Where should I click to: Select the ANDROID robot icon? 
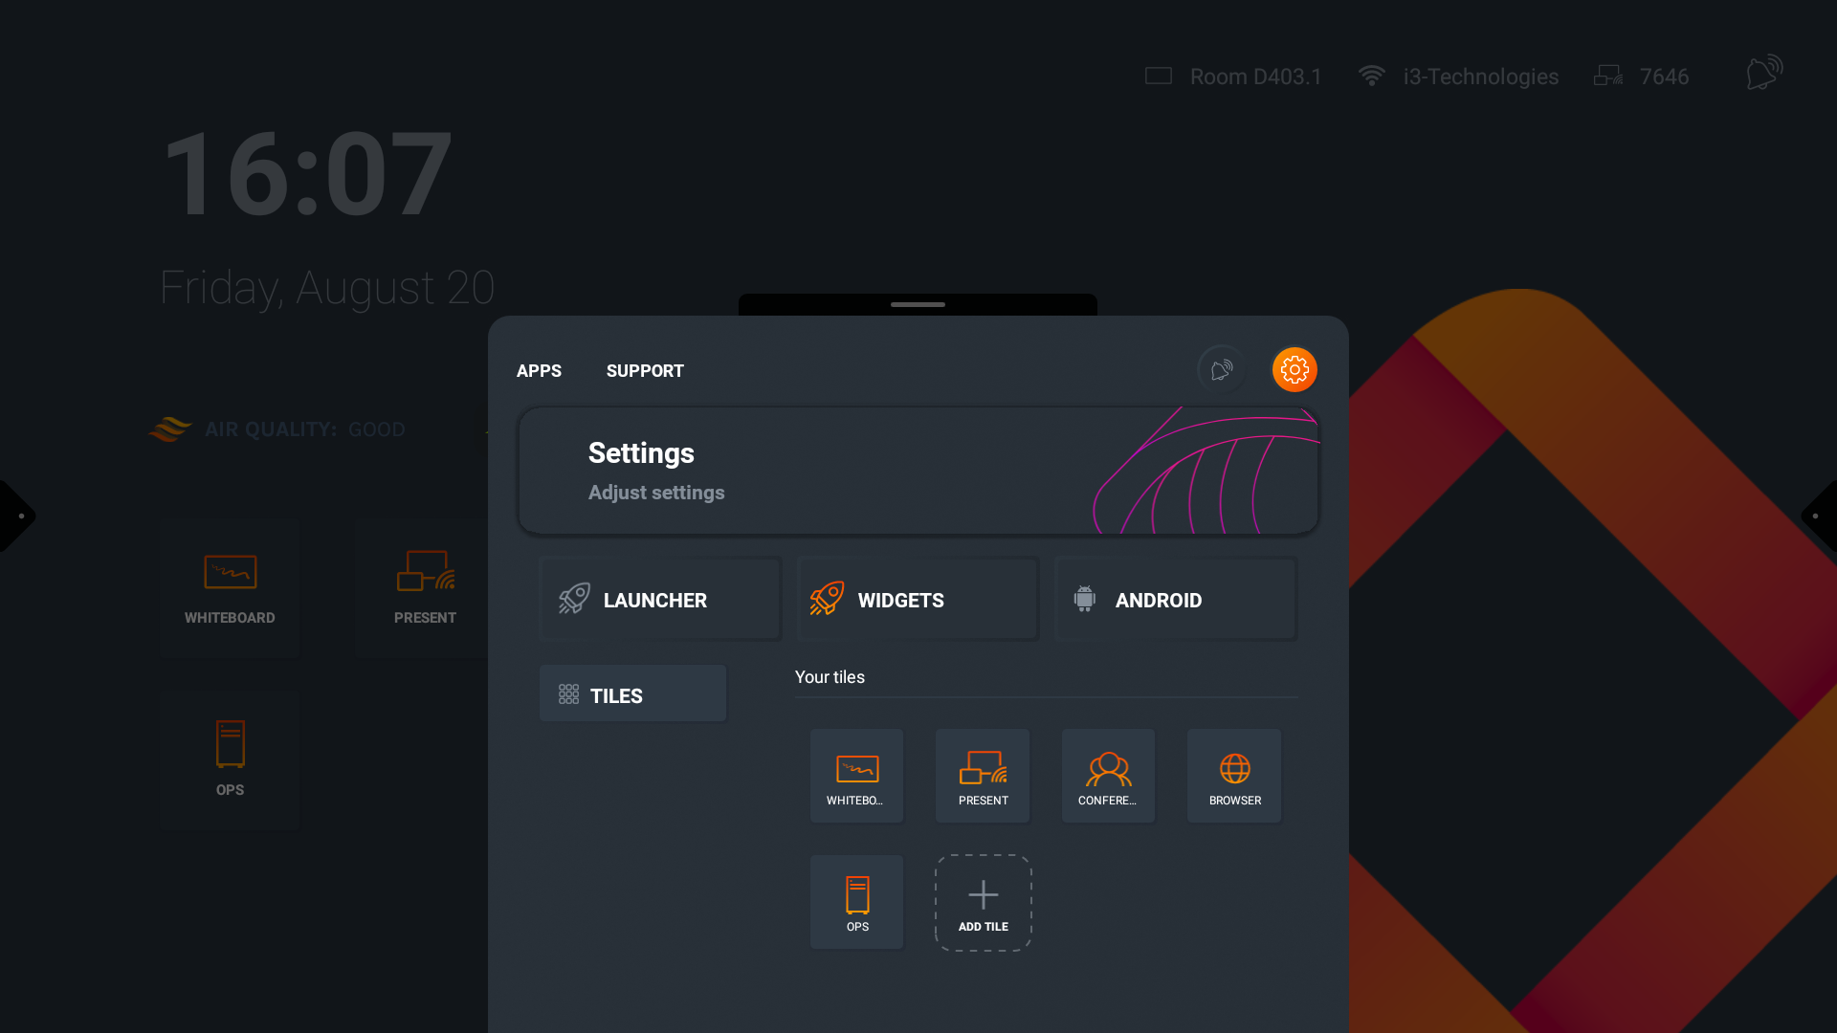click(x=1085, y=597)
